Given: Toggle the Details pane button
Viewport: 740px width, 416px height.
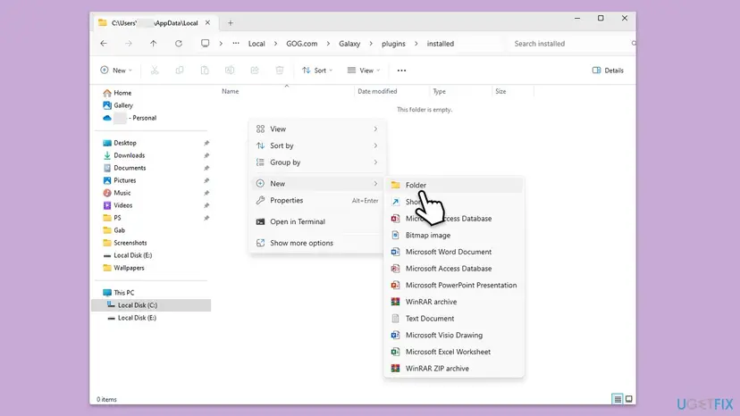Looking at the screenshot, I should tap(608, 71).
